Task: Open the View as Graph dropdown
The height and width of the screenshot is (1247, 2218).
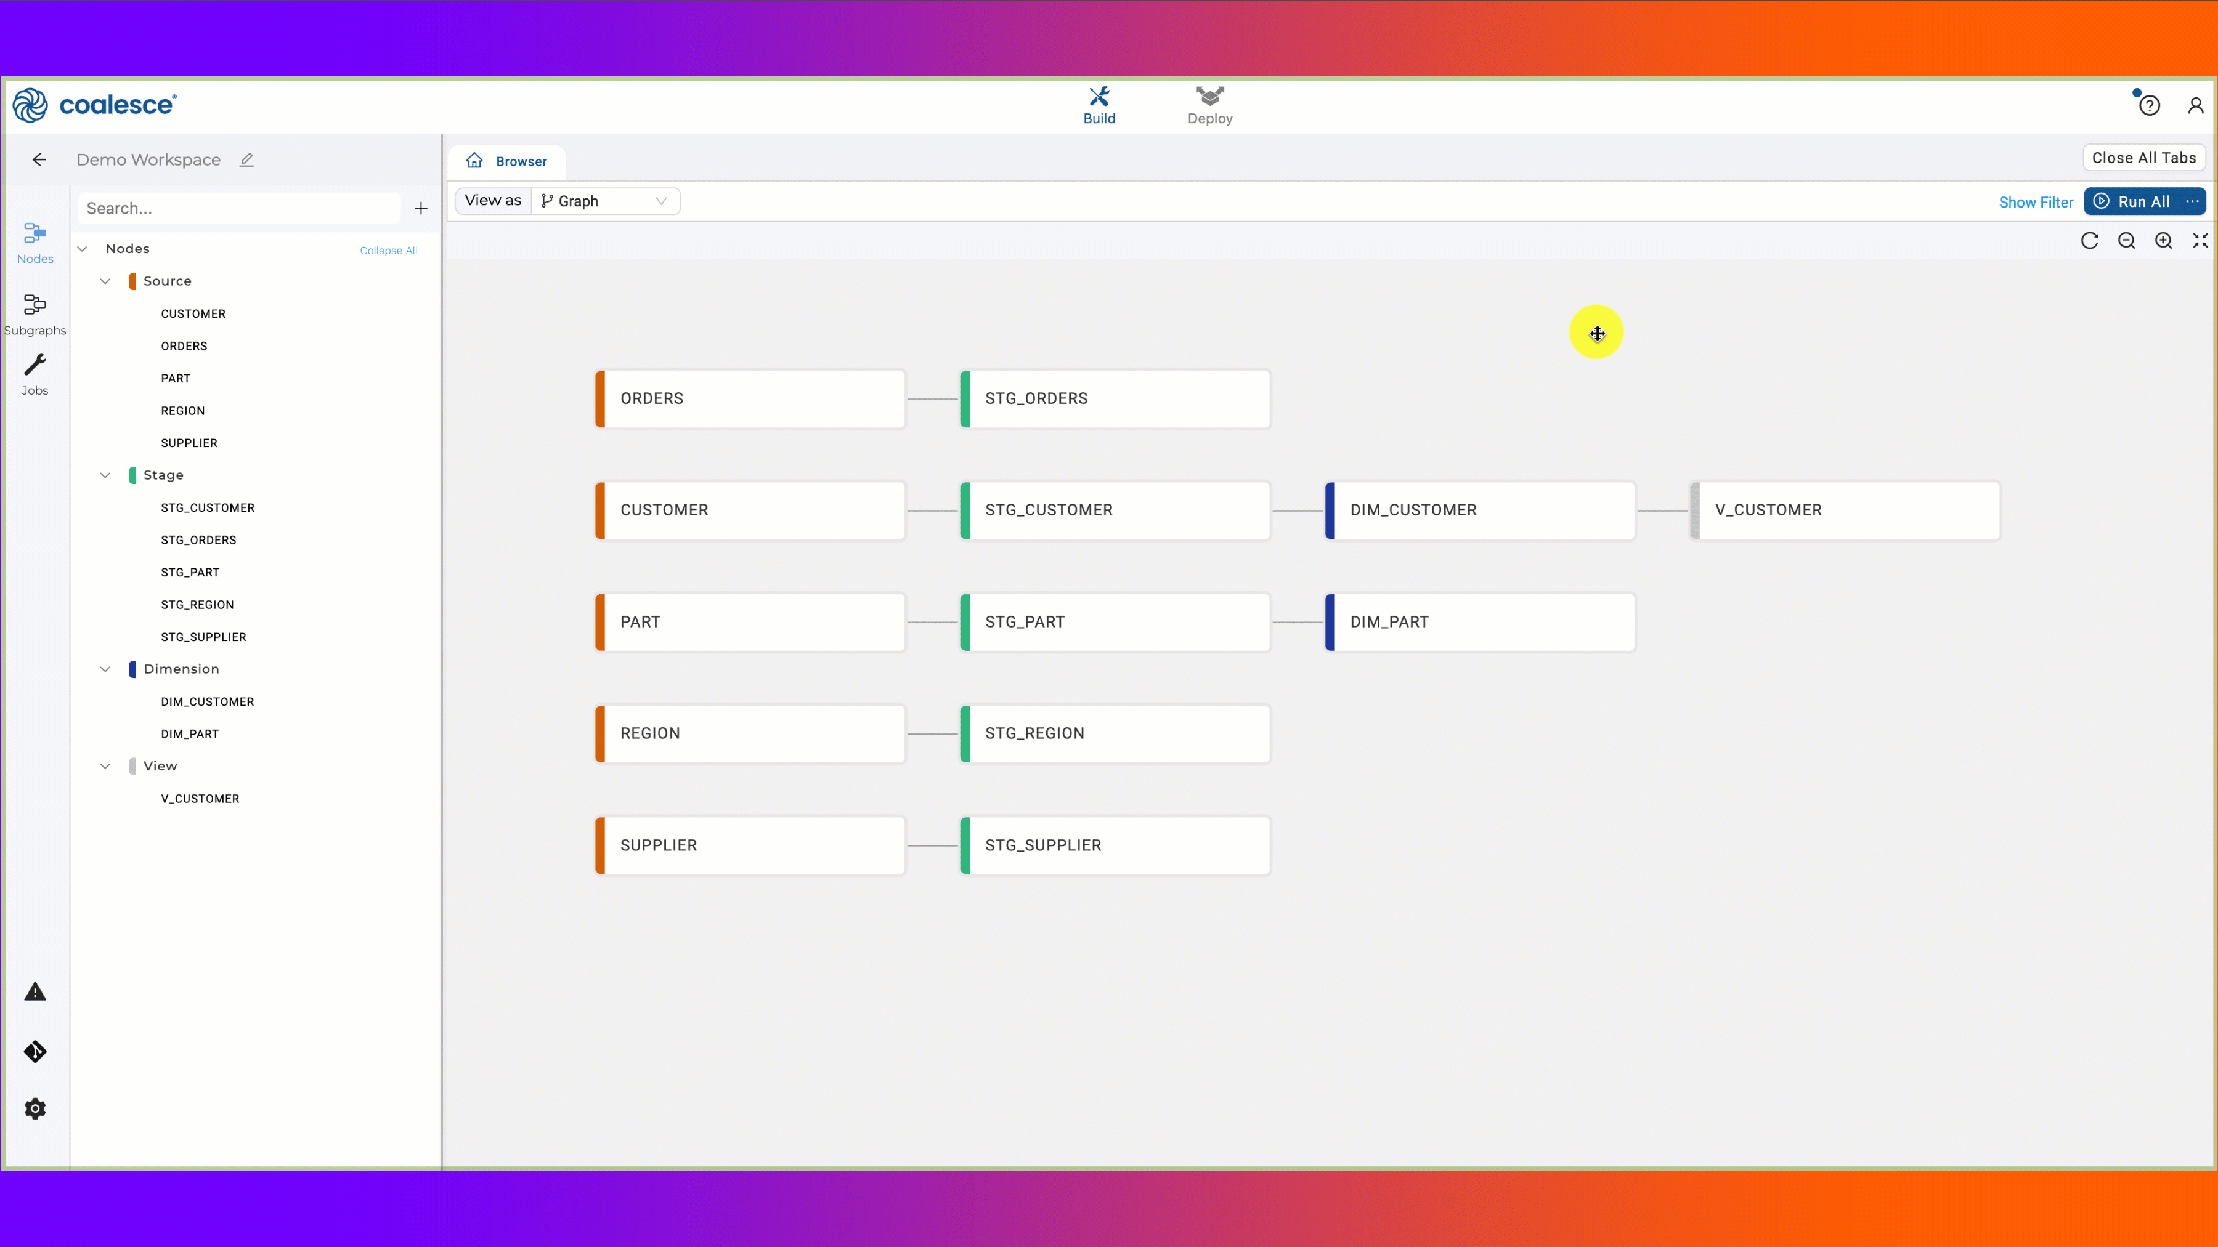Action: pos(605,201)
